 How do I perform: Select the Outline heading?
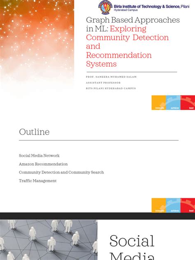(x=34, y=132)
